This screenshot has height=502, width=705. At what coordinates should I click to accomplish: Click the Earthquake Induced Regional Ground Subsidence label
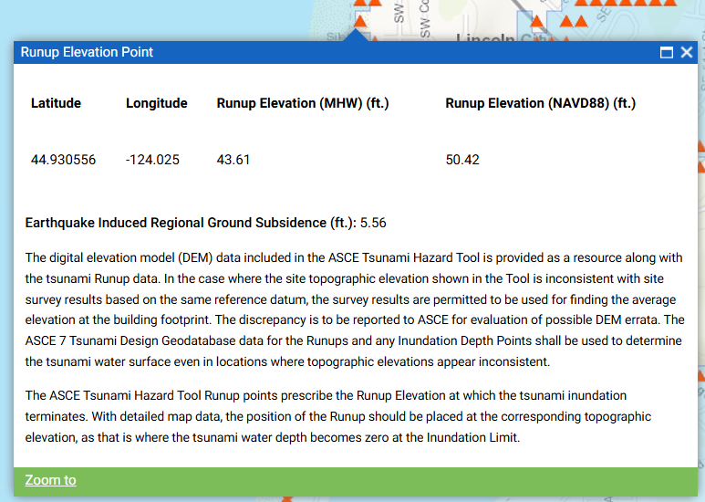point(190,222)
